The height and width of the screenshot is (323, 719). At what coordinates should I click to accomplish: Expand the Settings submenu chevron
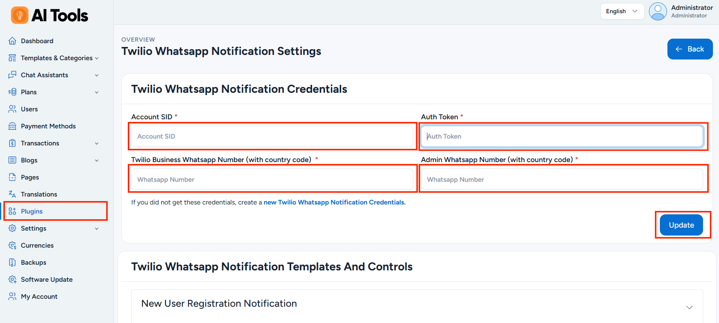pyautogui.click(x=97, y=229)
